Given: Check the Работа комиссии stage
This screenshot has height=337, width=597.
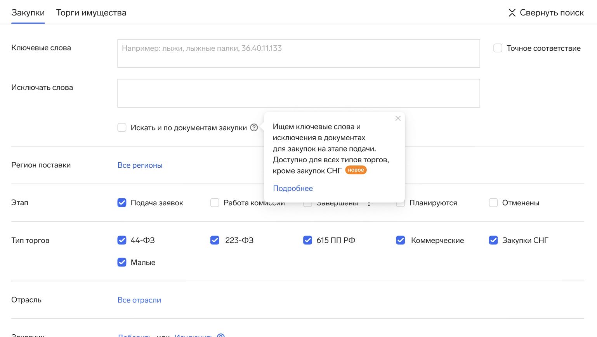Looking at the screenshot, I should (x=215, y=203).
